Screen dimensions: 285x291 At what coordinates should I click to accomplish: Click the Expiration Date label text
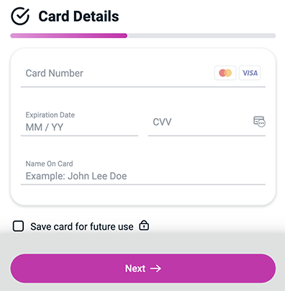(x=50, y=115)
